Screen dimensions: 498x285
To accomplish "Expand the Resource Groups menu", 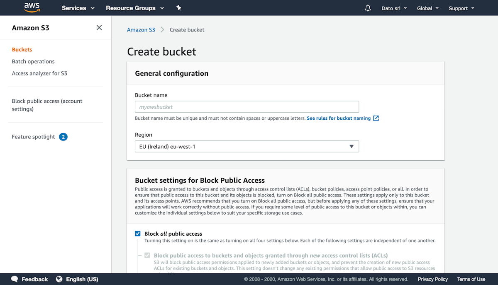I will coord(135,8).
